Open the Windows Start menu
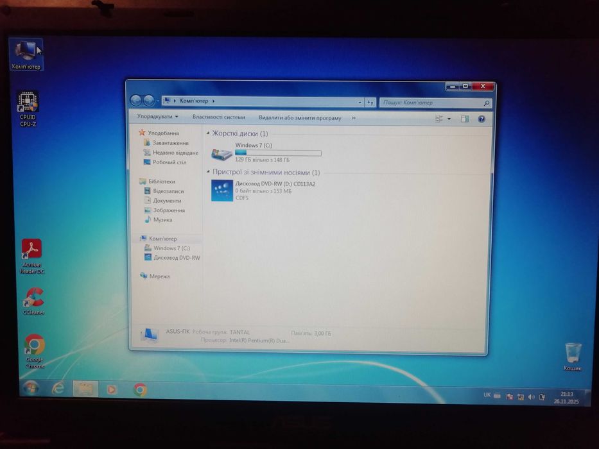 (31, 389)
